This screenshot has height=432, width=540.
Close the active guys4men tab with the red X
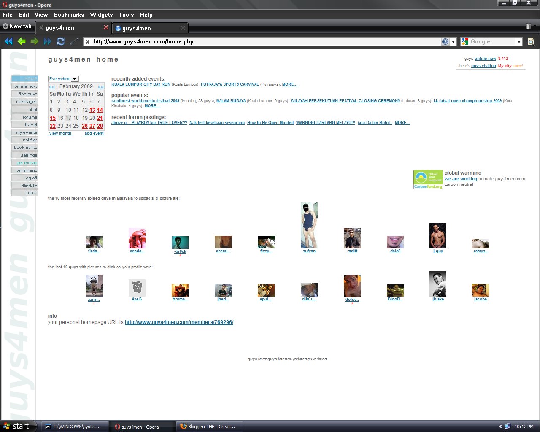(x=106, y=27)
